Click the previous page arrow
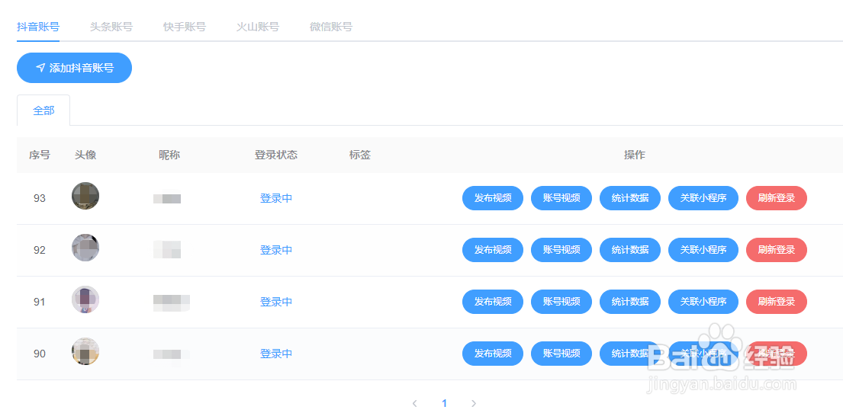Image resolution: width=843 pixels, height=413 pixels. (414, 403)
